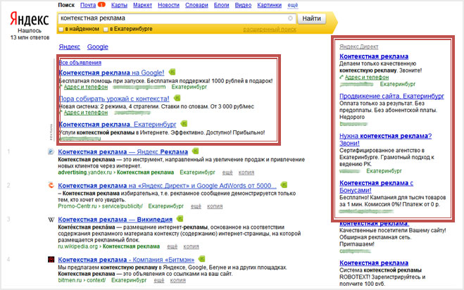The image size is (464, 290).
Task: Open 'Контекстная реклама на Google!' ad
Action: click(111, 72)
